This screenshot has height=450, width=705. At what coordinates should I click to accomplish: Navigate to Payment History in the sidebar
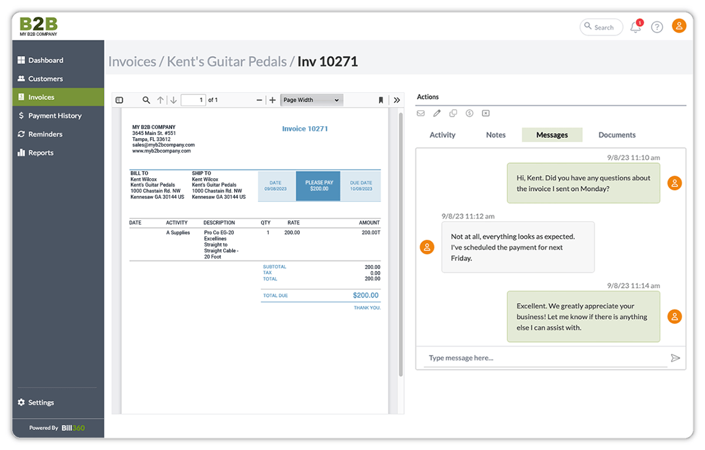pos(55,116)
